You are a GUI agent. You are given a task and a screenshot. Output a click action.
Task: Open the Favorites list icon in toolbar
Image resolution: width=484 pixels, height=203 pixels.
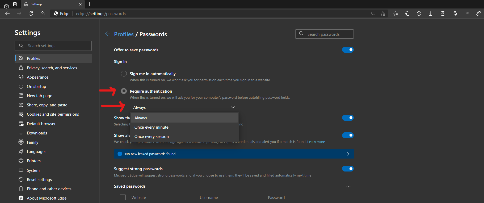point(395,13)
